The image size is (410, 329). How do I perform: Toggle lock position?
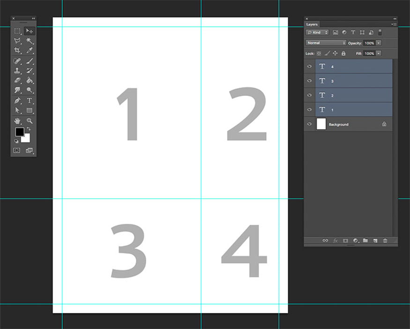tap(335, 53)
